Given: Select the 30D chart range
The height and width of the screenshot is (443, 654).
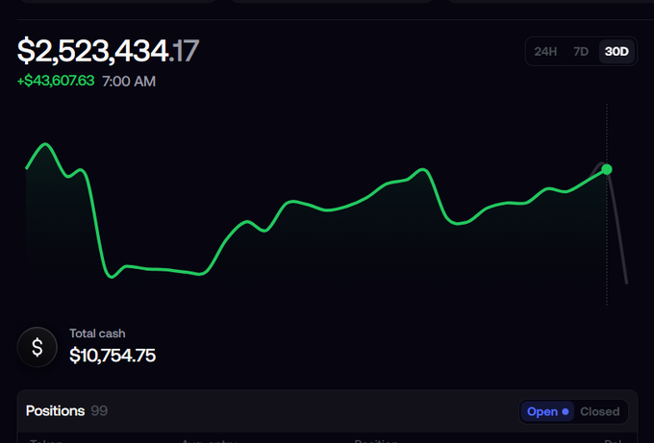Looking at the screenshot, I should [616, 51].
